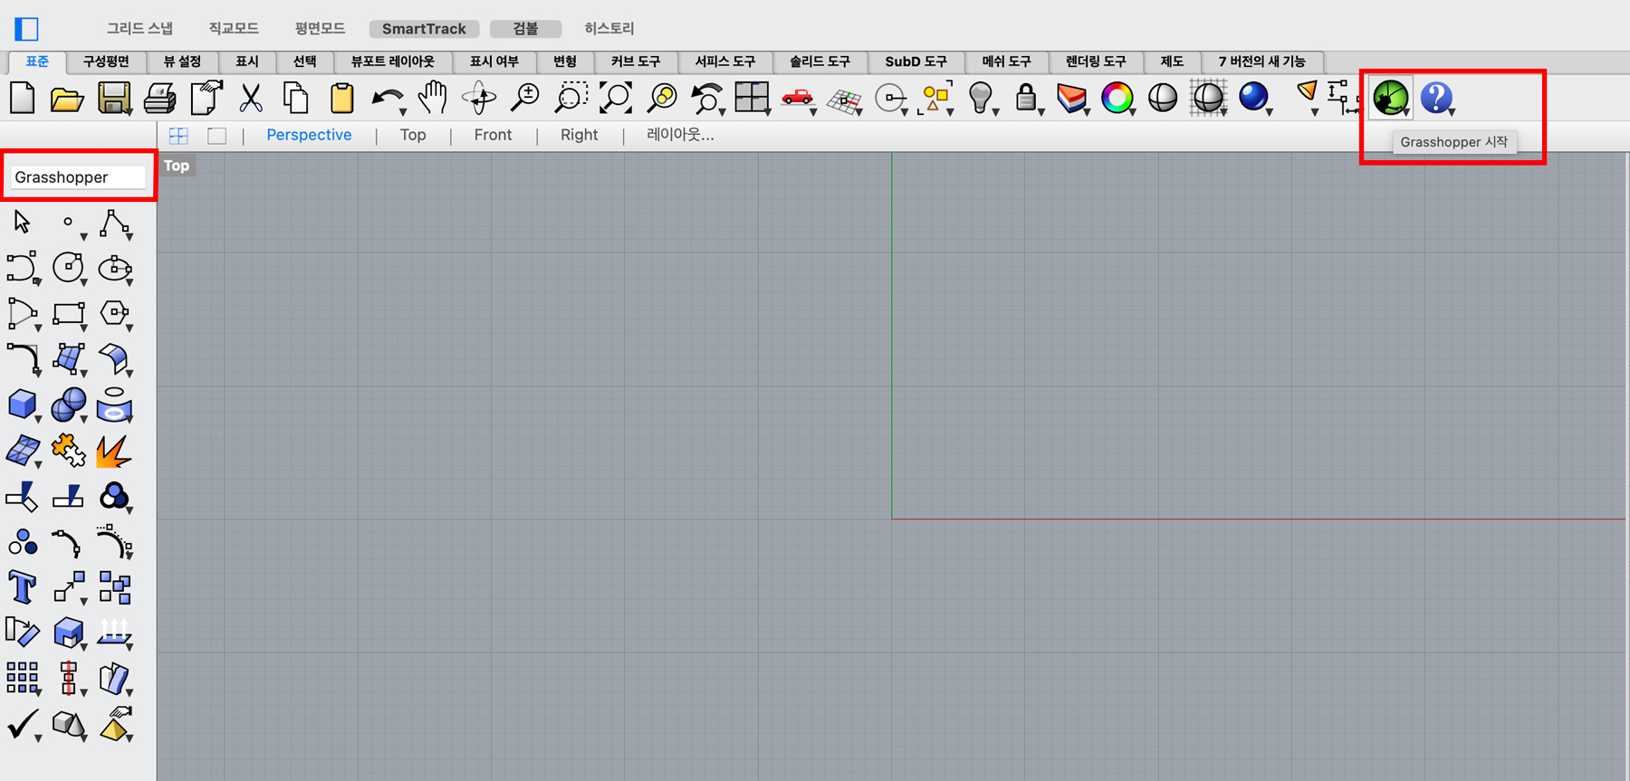Click the Zoom Extents magnifier icon
The image size is (1630, 781).
coord(616,97)
